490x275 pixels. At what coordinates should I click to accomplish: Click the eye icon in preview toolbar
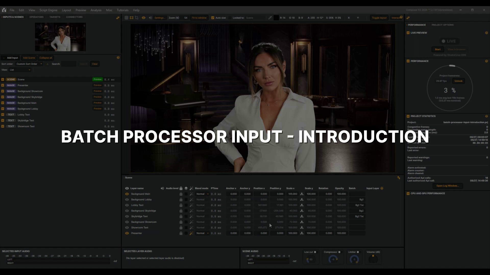(144, 18)
